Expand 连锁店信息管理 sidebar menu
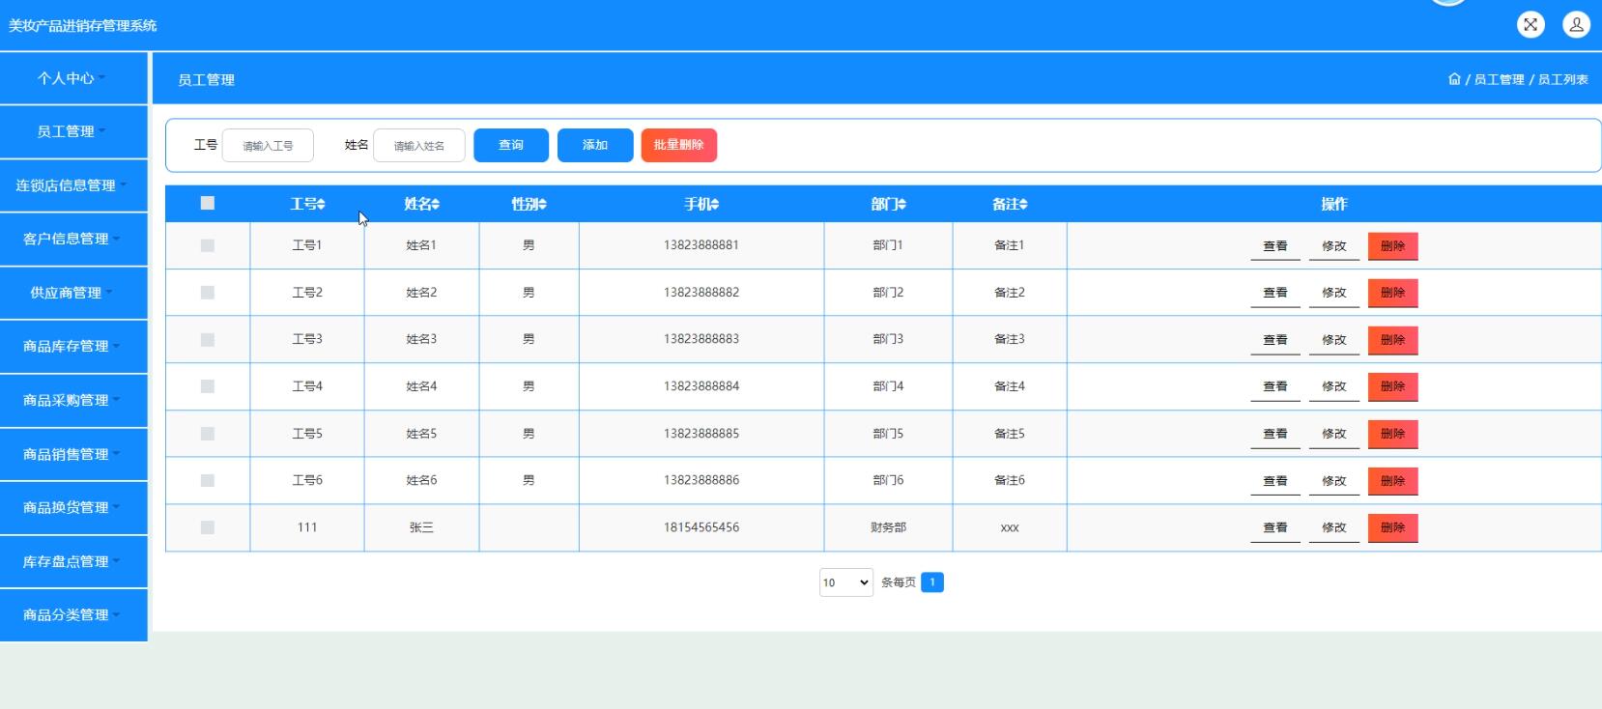The height and width of the screenshot is (709, 1602). tap(73, 185)
